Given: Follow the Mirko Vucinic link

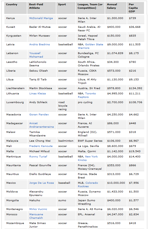Looking at the screenshot, I should point(38,209).
